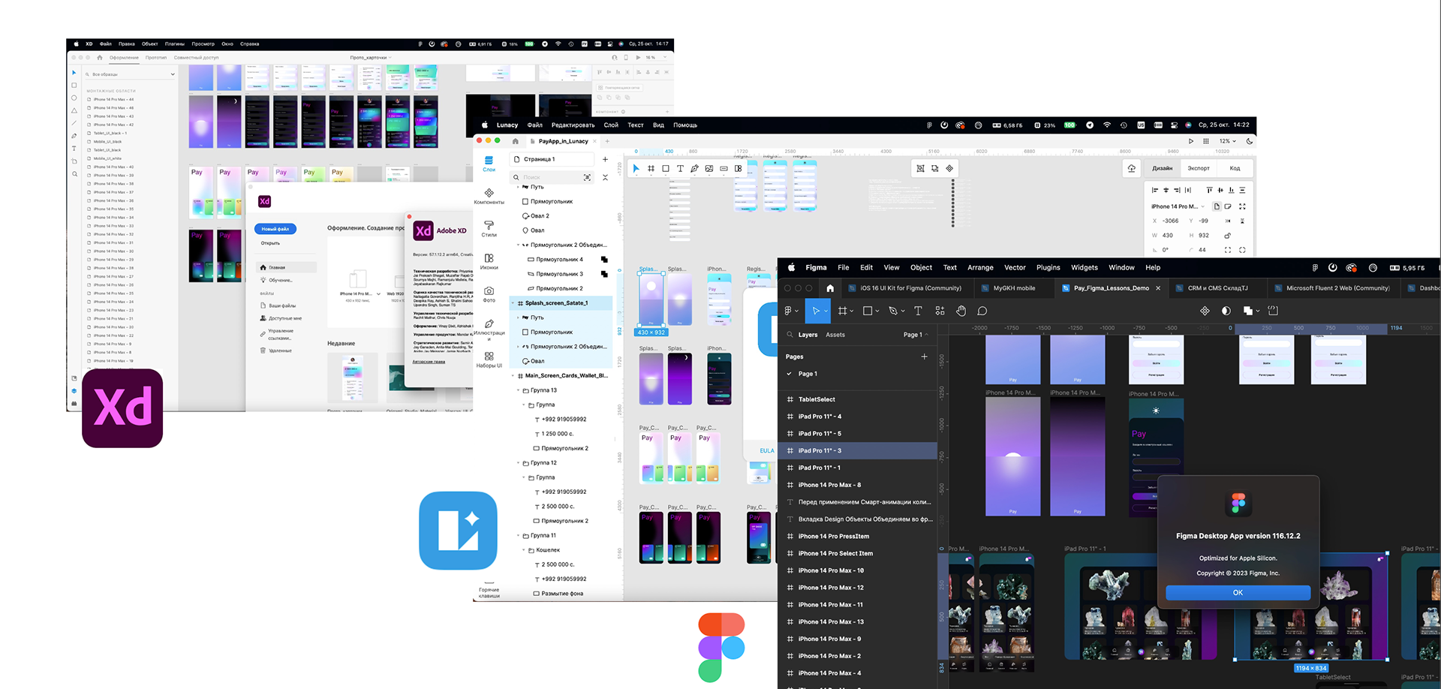Click Новый файл button in Adobe XD
1441x689 pixels.
275,229
